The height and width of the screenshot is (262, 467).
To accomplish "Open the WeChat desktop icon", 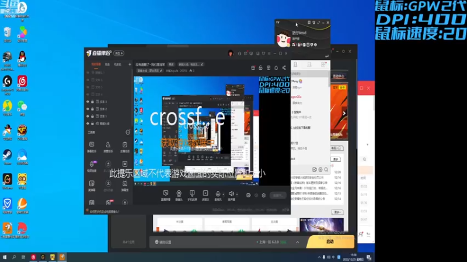I will (x=22, y=108).
